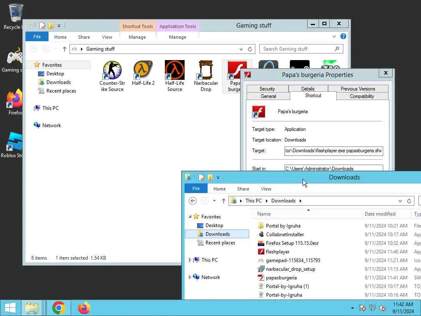Open Help in Gaming stuff window
This screenshot has width=421, height=316.
click(343, 36)
